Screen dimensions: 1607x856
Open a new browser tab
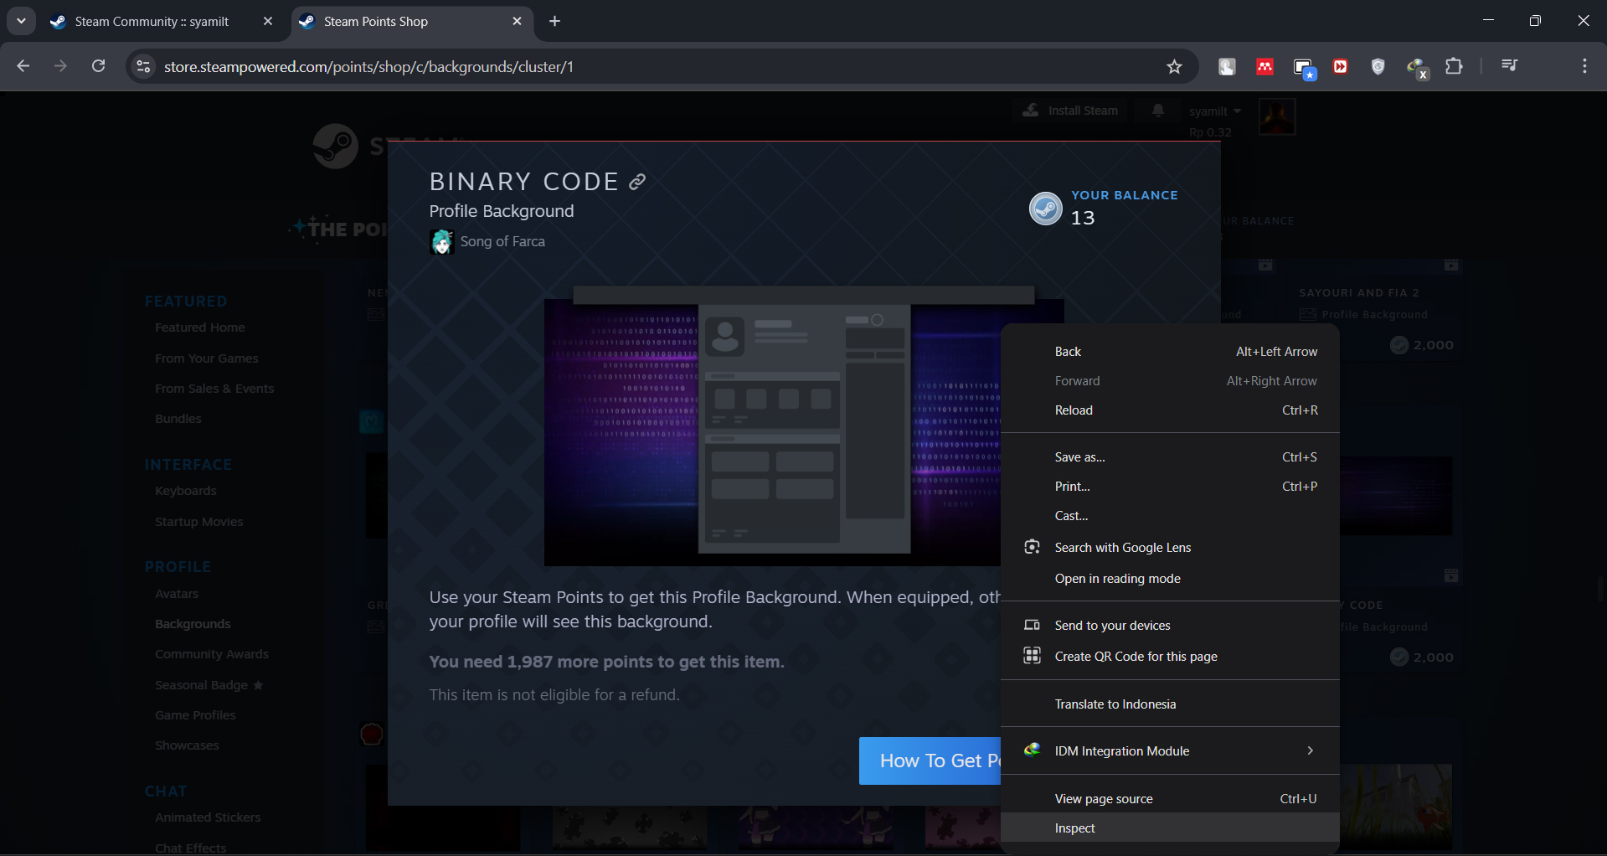click(554, 22)
